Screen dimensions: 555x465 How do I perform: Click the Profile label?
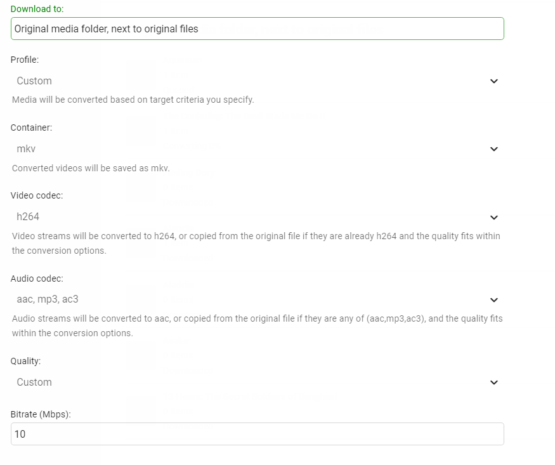point(25,60)
